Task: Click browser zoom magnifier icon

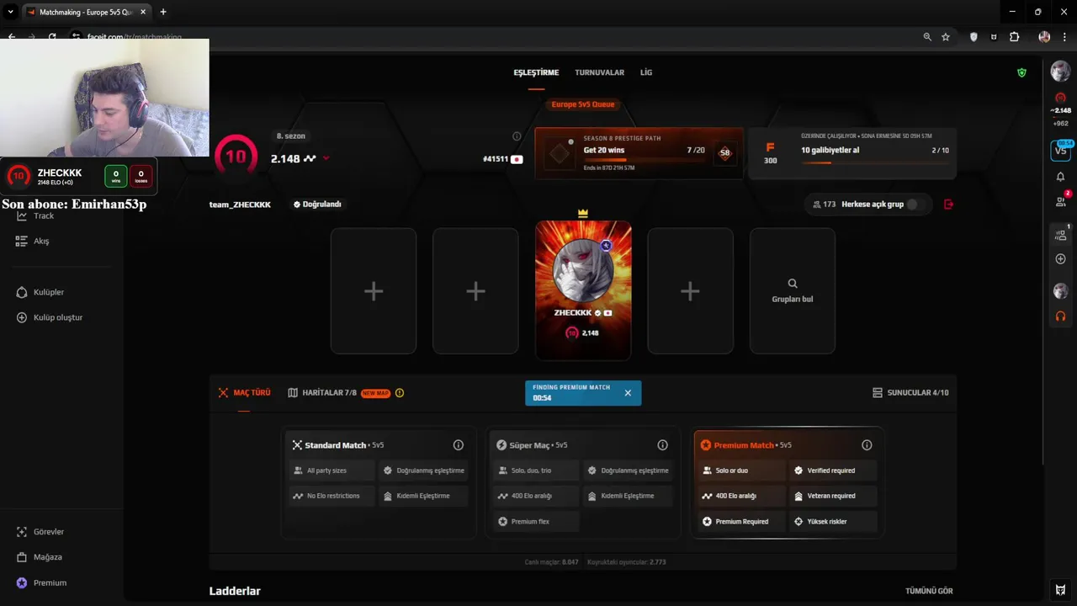Action: tap(927, 37)
